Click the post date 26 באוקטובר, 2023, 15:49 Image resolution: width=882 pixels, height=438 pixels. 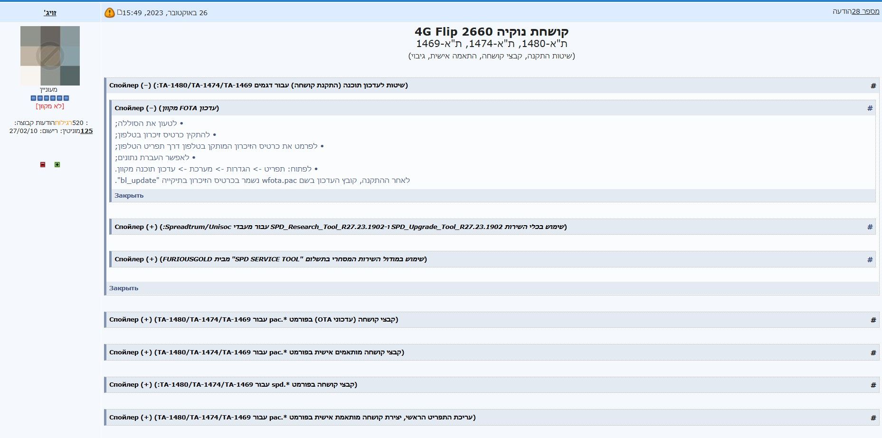click(x=165, y=13)
